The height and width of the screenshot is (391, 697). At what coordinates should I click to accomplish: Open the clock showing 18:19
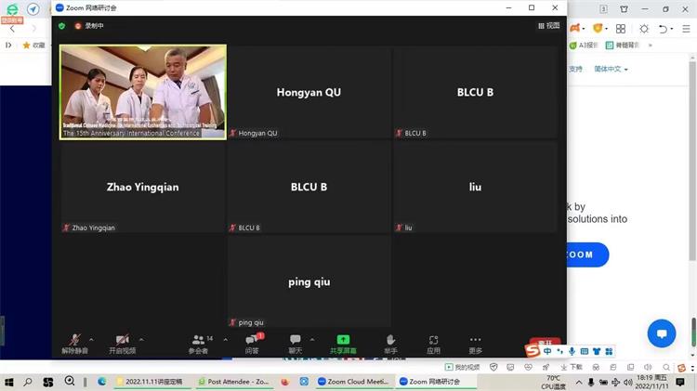point(651,382)
